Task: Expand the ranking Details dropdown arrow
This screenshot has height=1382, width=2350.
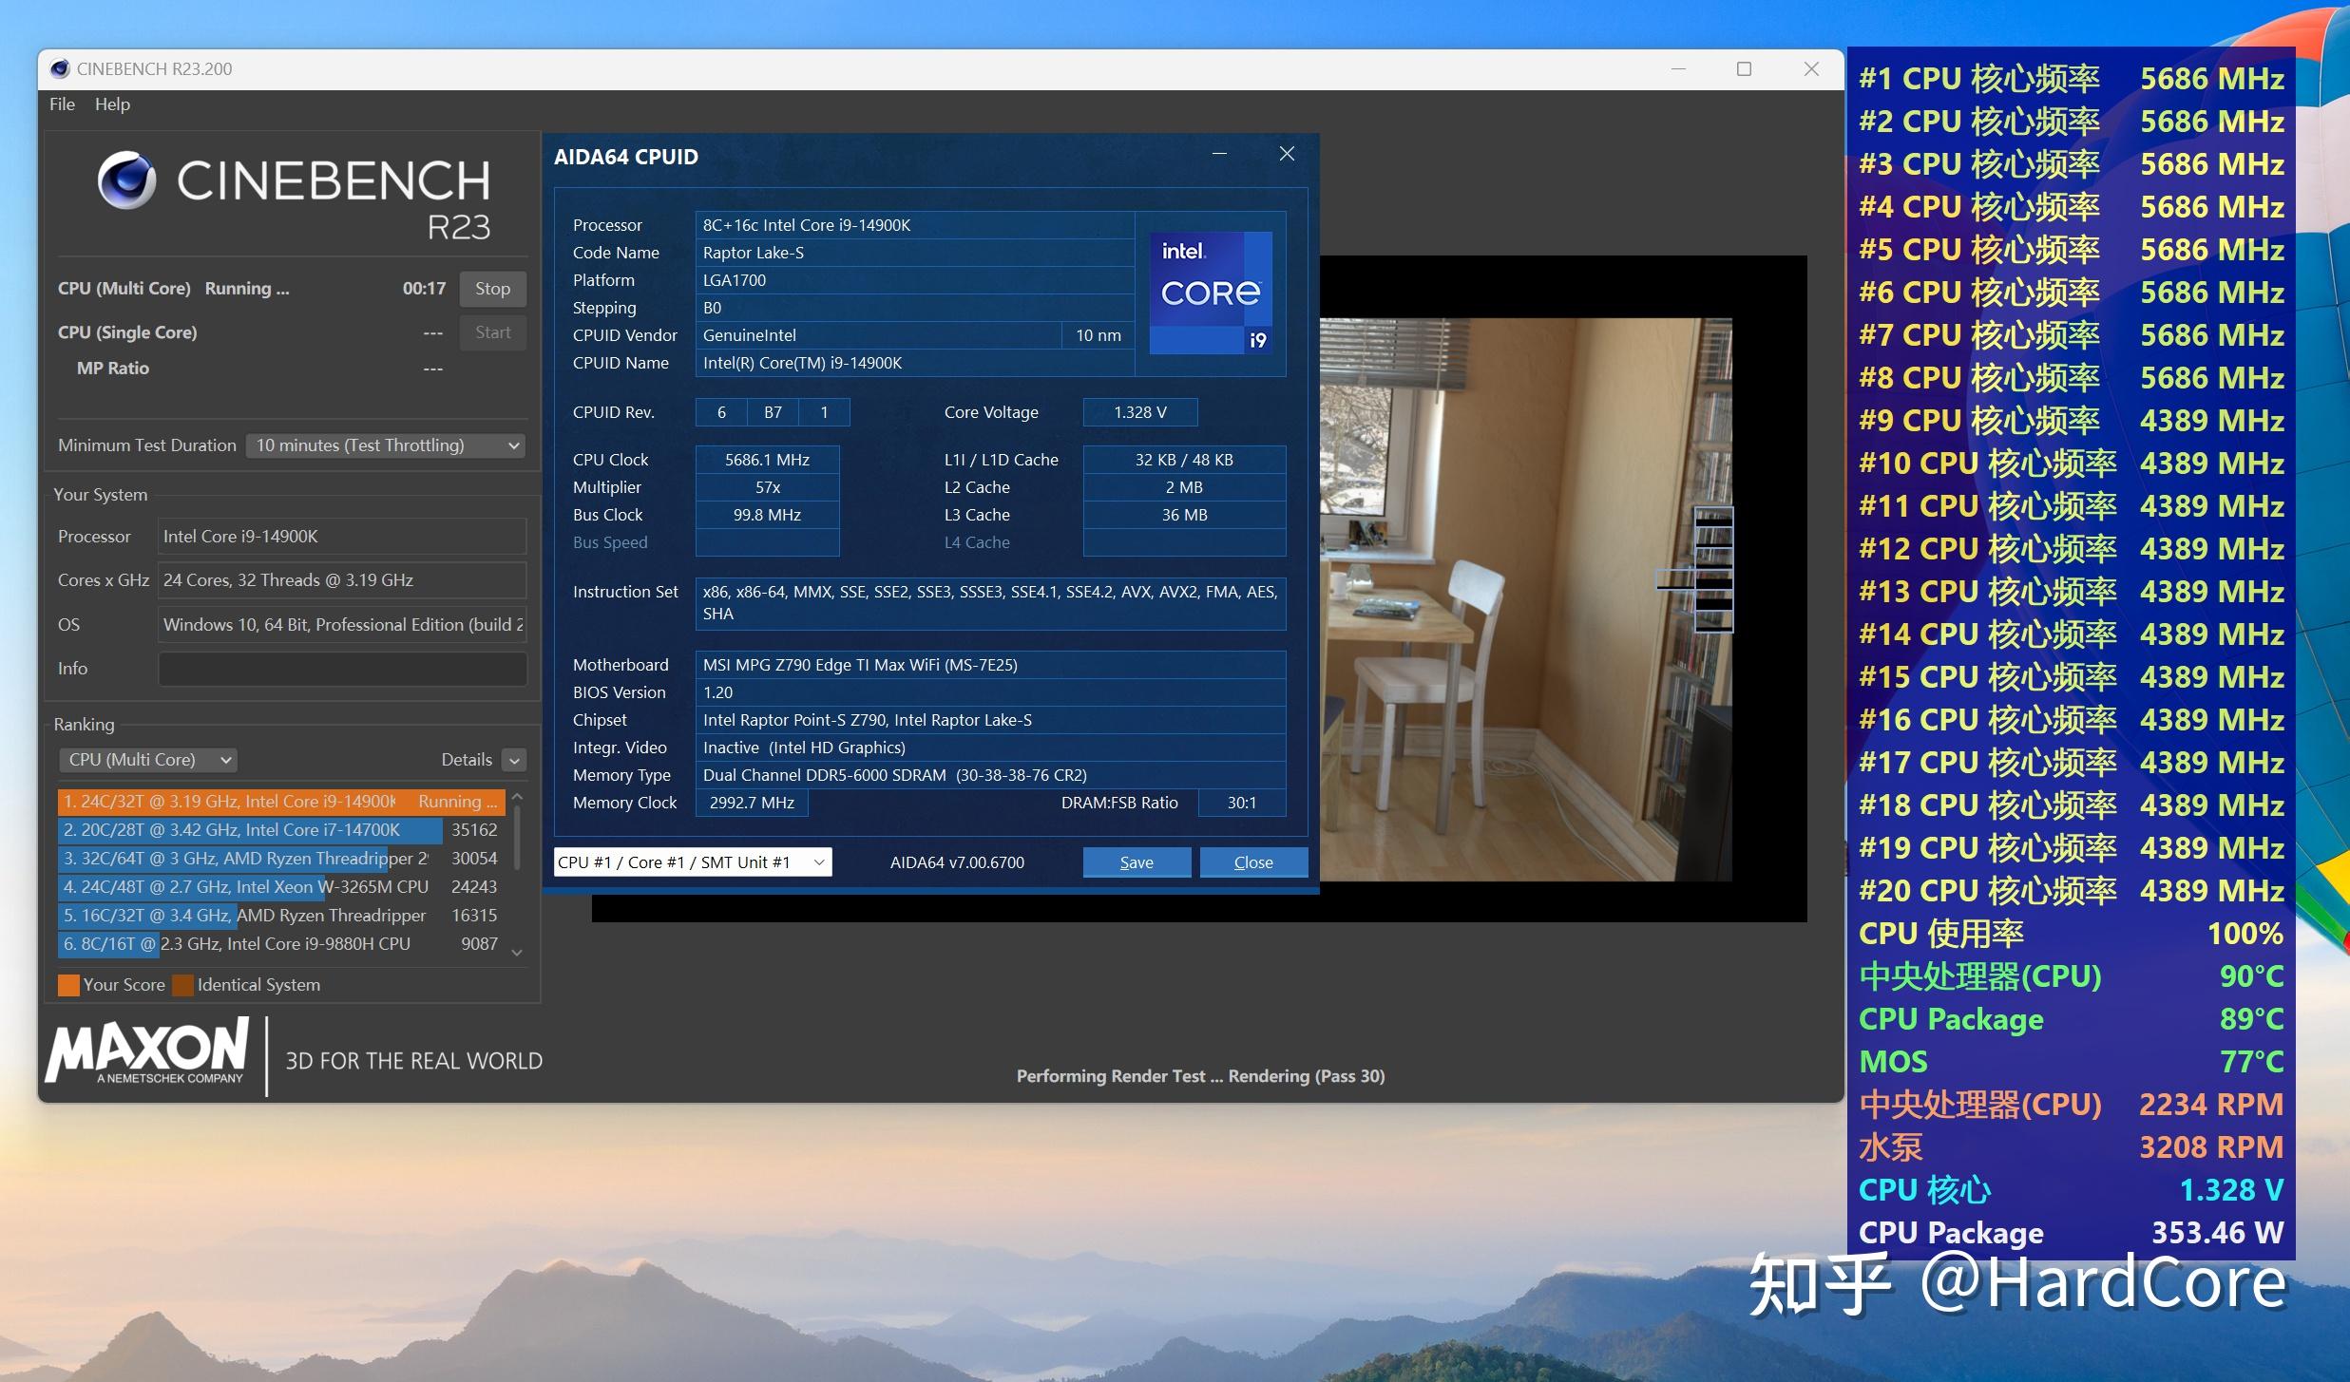Action: (x=514, y=760)
